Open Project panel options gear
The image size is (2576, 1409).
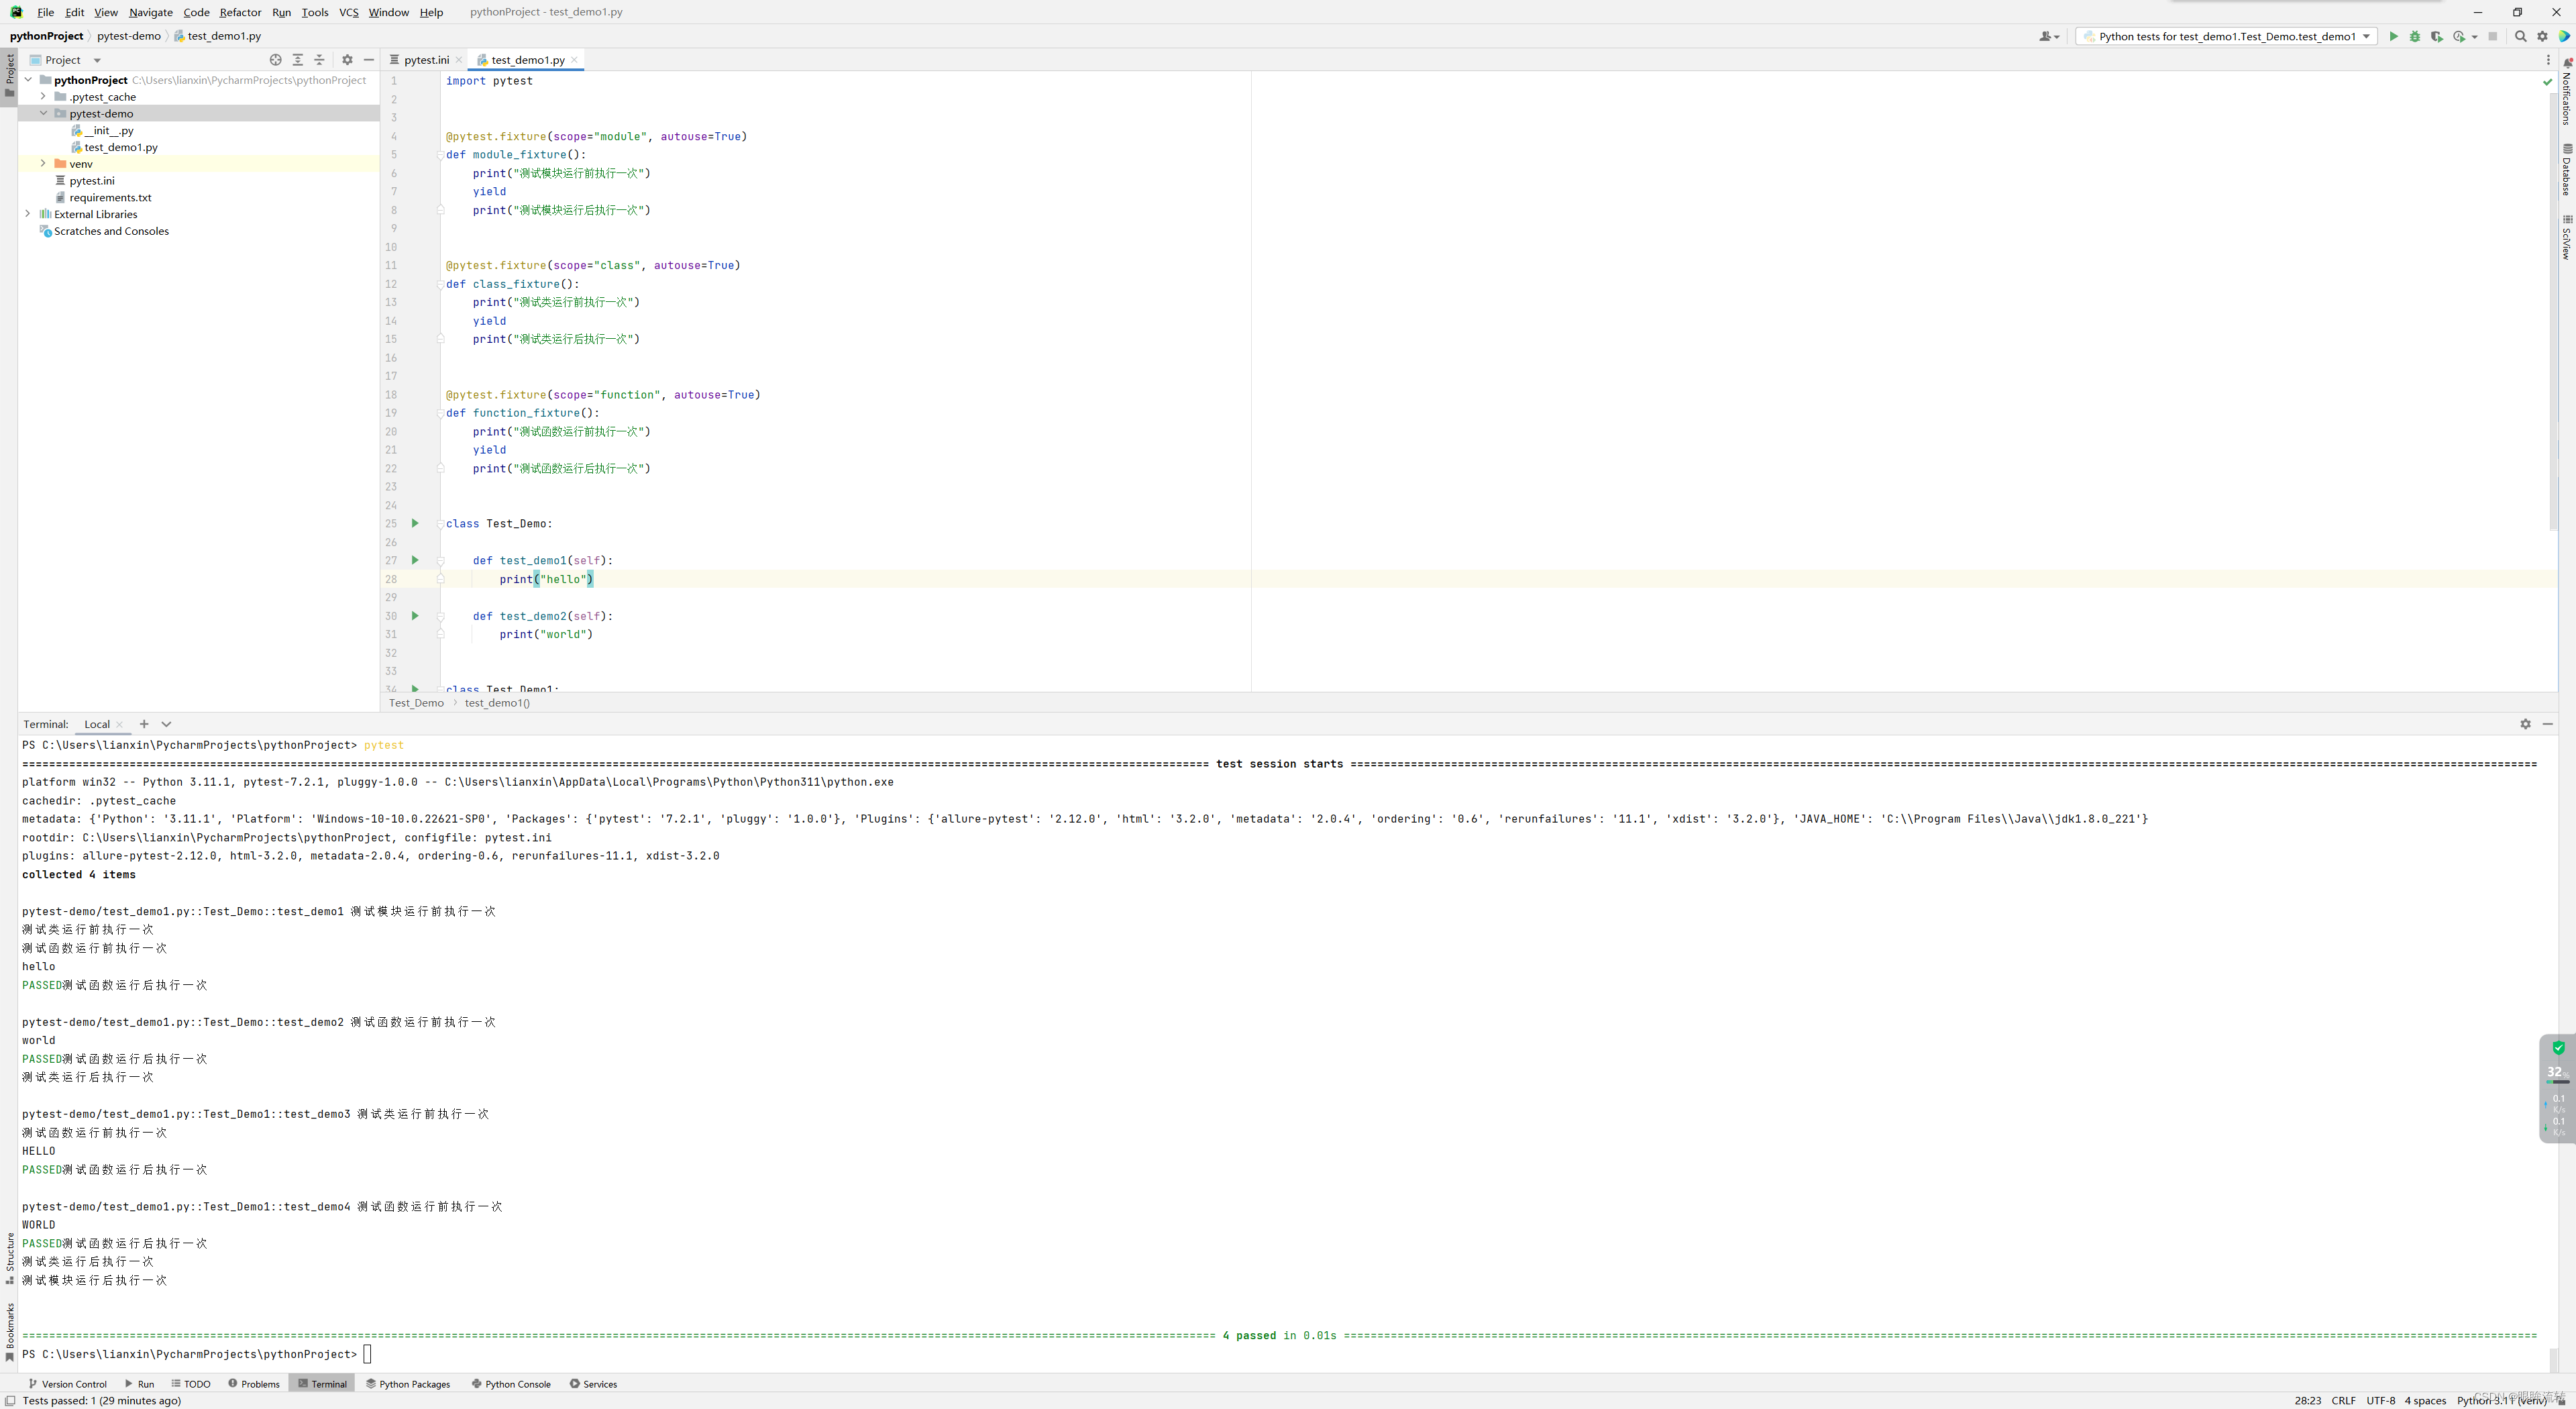pyautogui.click(x=347, y=60)
